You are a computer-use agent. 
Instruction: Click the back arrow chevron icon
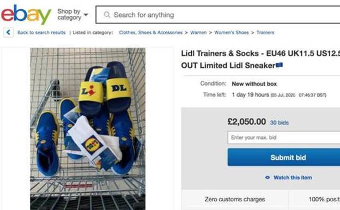[9, 33]
